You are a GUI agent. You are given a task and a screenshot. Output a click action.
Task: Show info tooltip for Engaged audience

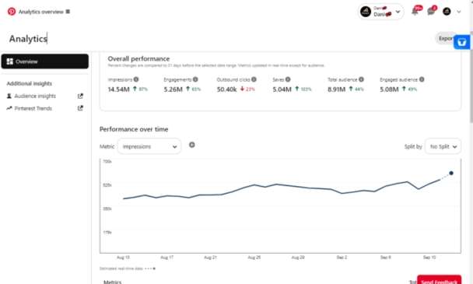[x=422, y=79]
